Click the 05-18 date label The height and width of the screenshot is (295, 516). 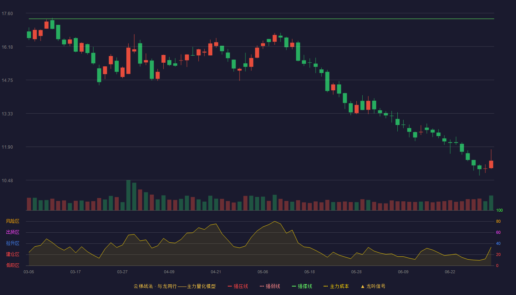pyautogui.click(x=310, y=272)
